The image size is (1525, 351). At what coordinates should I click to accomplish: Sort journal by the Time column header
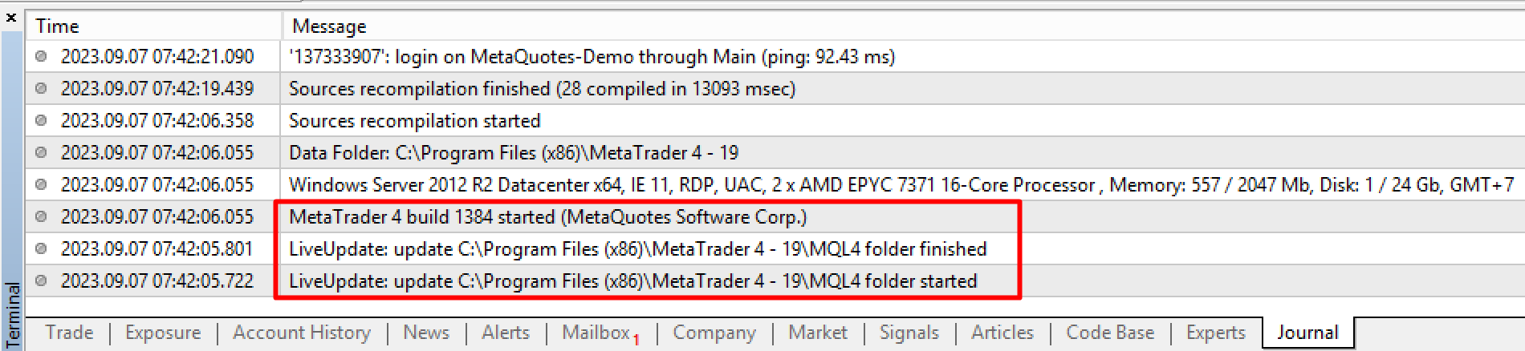[x=154, y=26]
